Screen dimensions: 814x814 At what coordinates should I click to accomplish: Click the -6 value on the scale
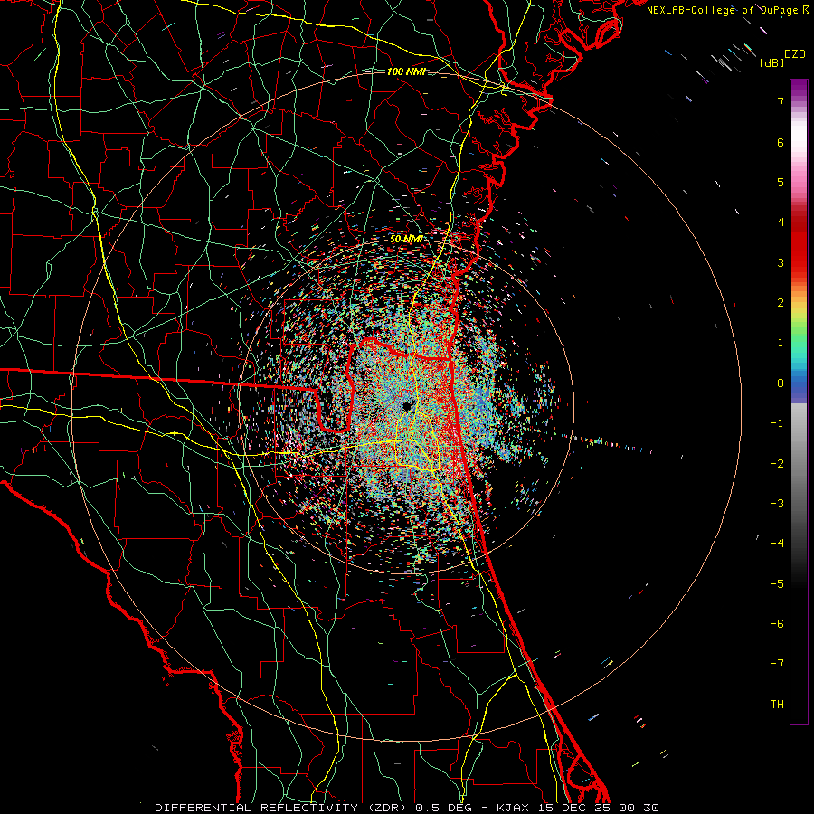(x=777, y=624)
